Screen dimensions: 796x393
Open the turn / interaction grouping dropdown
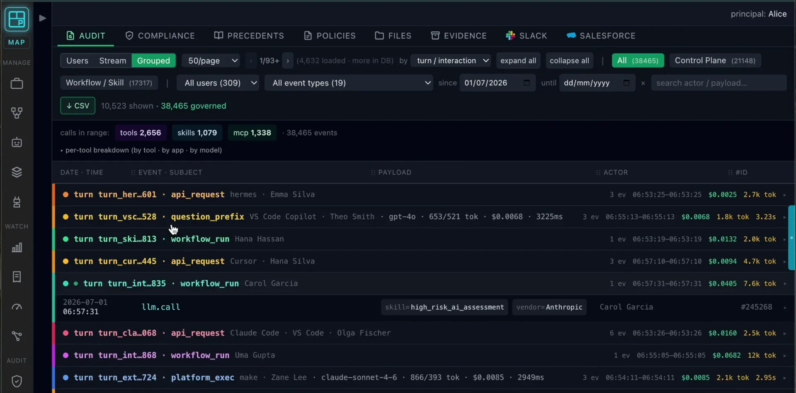(x=451, y=61)
